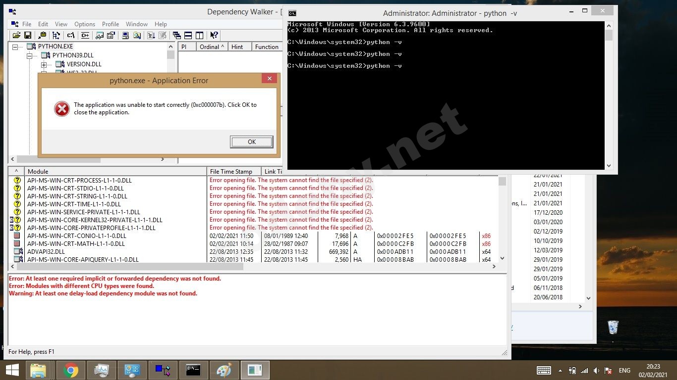Click the Copy clipboard toolbar icon
The width and height of the screenshot is (677, 380).
pos(42,35)
